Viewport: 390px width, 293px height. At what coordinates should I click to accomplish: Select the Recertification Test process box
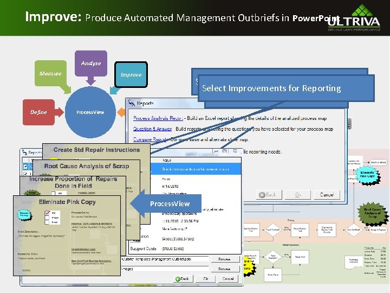coord(300,230)
